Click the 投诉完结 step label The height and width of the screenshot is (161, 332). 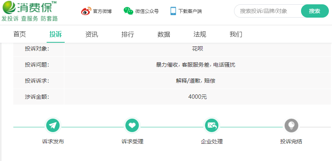291,141
